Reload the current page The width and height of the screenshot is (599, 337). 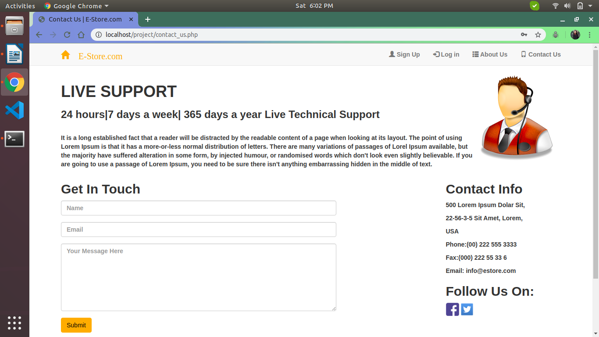coord(67,35)
